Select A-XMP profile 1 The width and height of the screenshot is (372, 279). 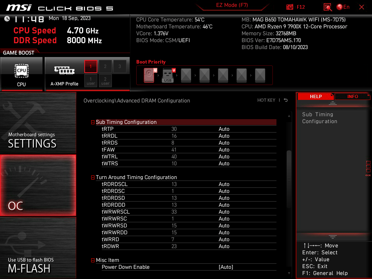click(x=90, y=66)
